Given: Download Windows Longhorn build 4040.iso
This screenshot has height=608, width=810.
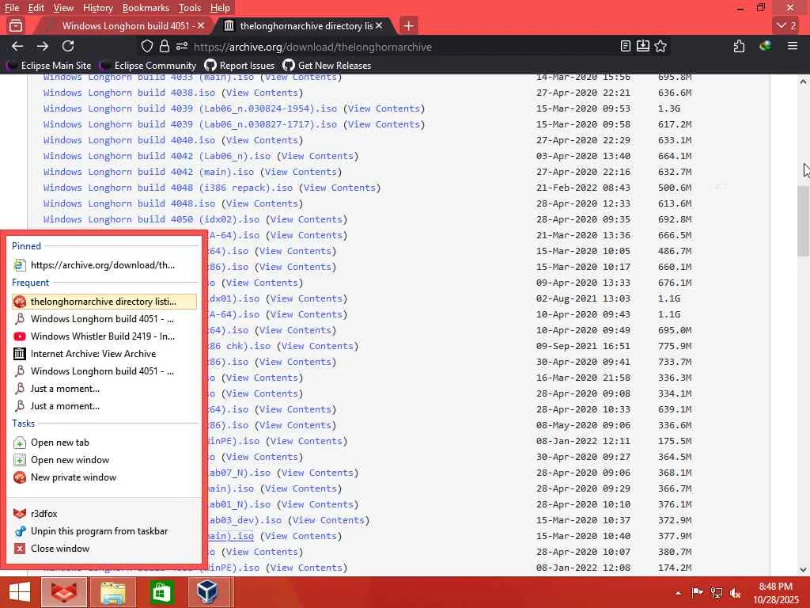Looking at the screenshot, I should 129,141.
